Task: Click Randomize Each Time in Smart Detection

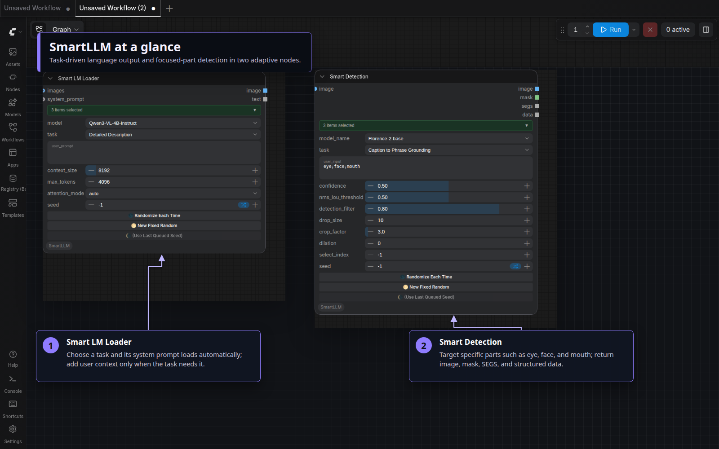Action: (x=426, y=277)
